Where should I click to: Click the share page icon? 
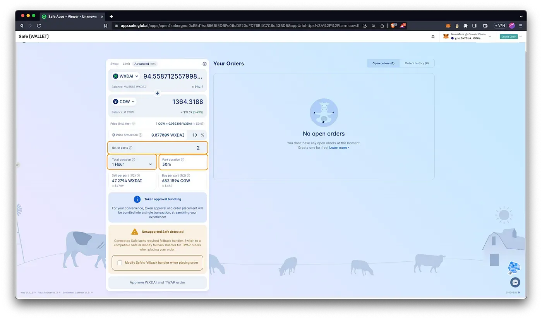tap(382, 26)
